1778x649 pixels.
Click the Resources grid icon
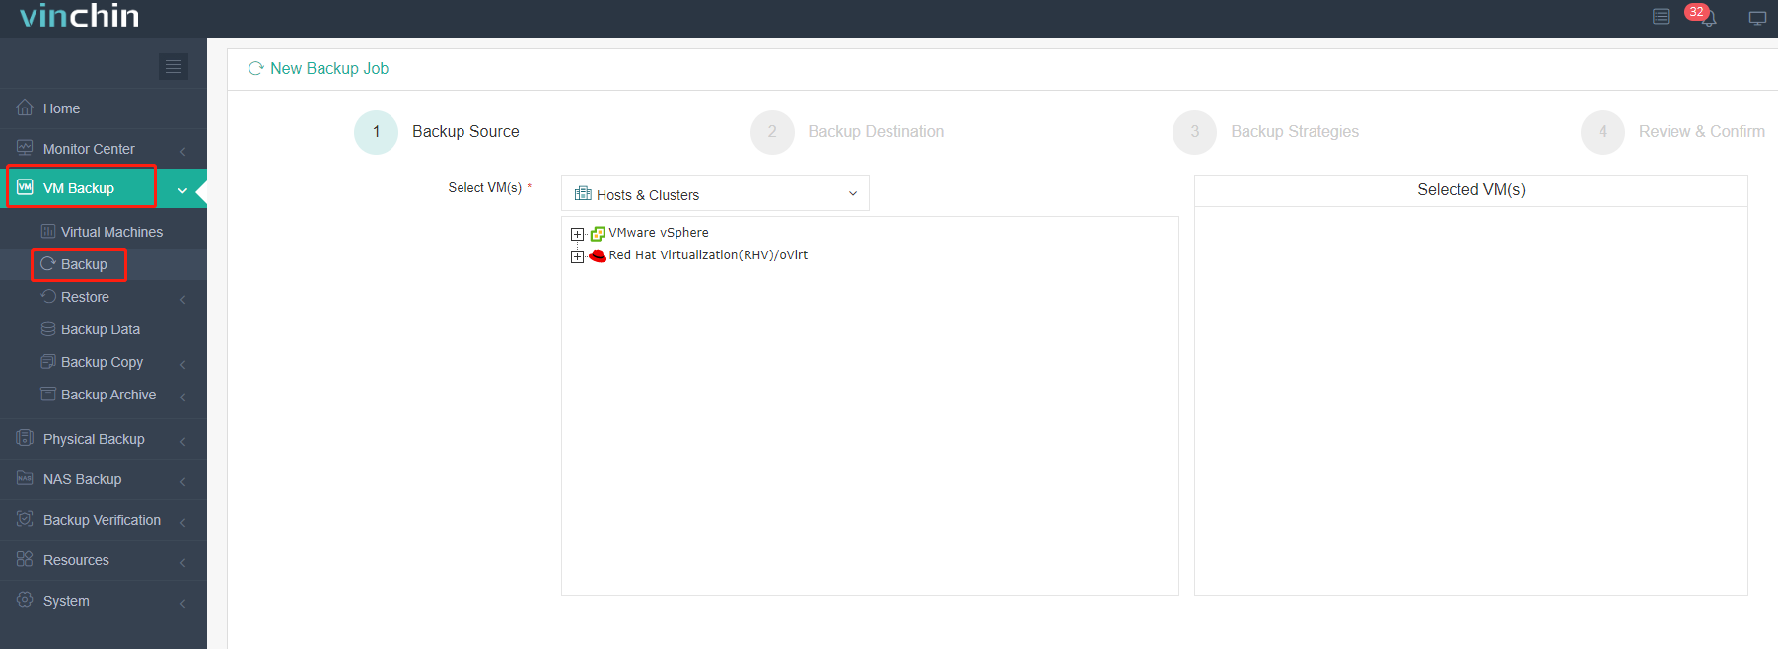pyautogui.click(x=25, y=559)
